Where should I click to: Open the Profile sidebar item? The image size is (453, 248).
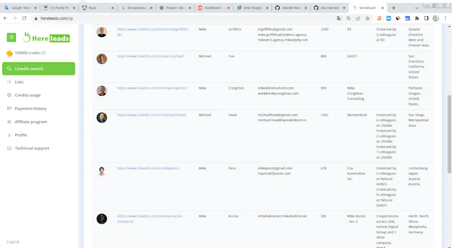21,135
